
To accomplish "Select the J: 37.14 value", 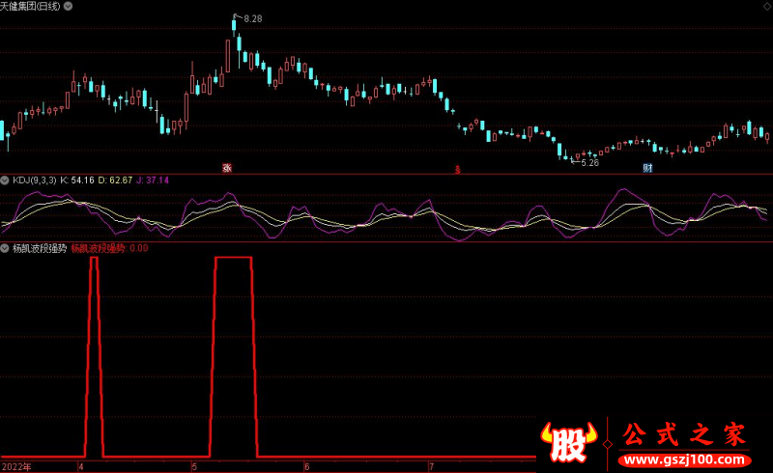I will pos(153,181).
